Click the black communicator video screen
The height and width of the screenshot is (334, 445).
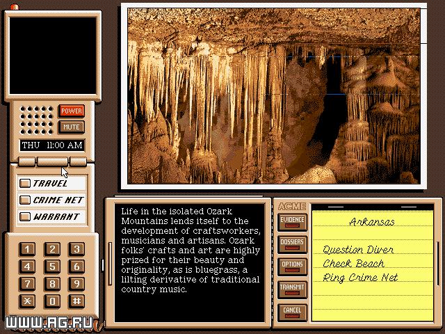click(53, 56)
